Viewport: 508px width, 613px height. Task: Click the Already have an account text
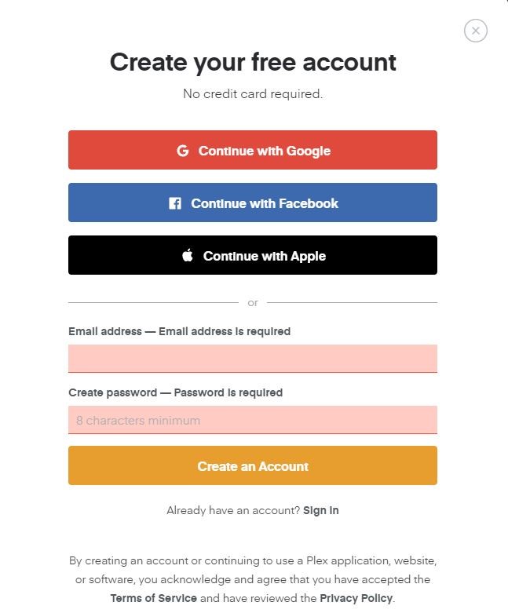(x=233, y=510)
